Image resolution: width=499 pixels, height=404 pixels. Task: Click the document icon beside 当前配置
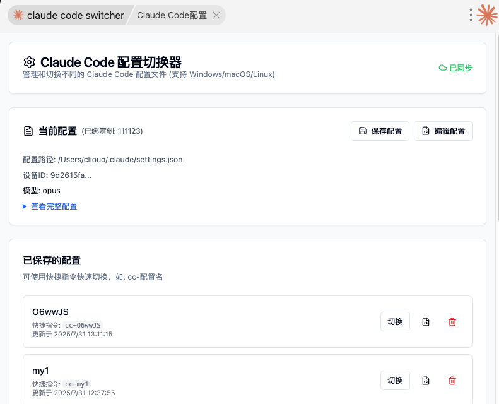click(28, 131)
